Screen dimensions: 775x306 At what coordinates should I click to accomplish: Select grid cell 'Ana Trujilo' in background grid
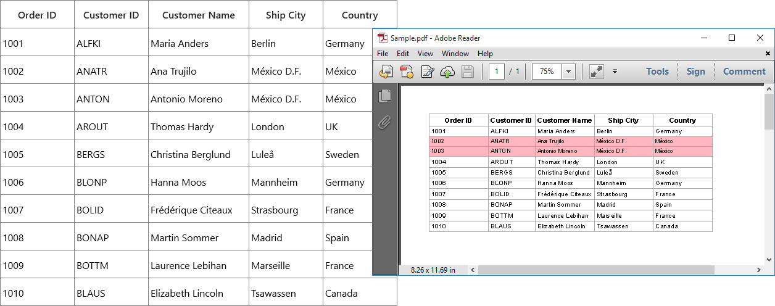click(199, 71)
